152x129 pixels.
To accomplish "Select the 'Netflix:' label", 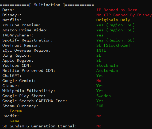I will point(12,20).
